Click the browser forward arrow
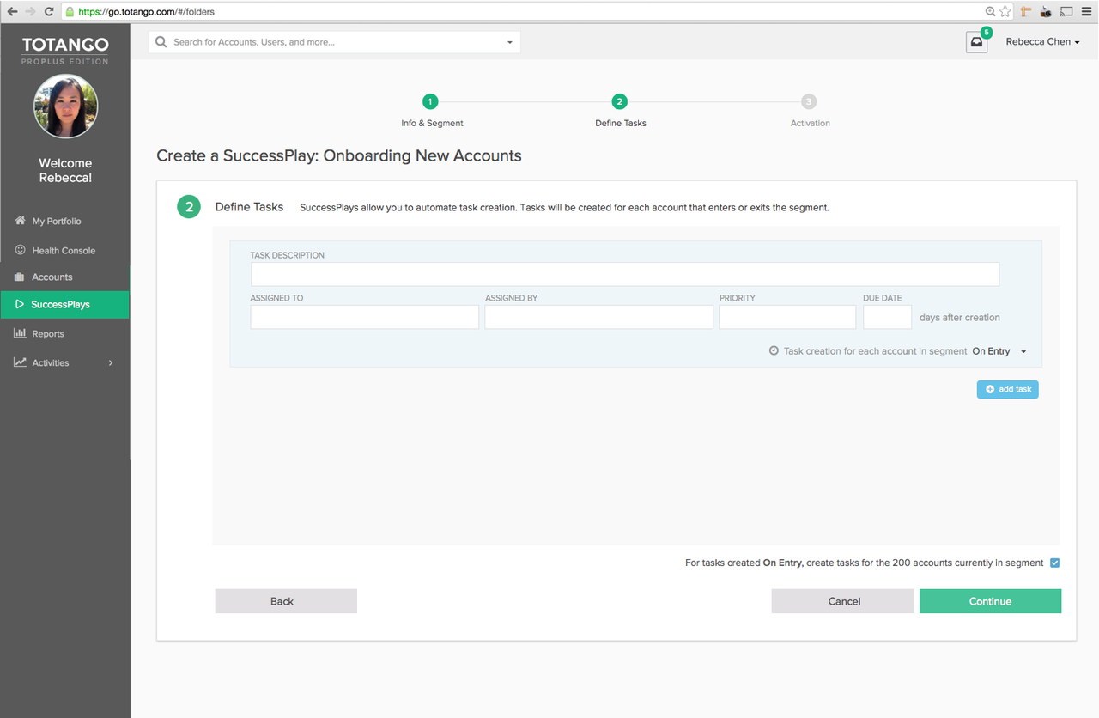1099x718 pixels. (x=31, y=12)
